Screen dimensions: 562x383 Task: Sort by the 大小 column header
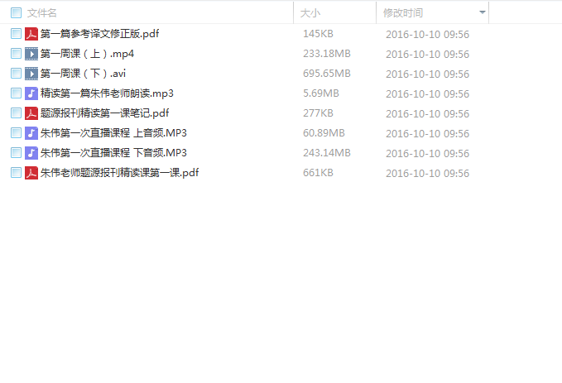coord(310,13)
